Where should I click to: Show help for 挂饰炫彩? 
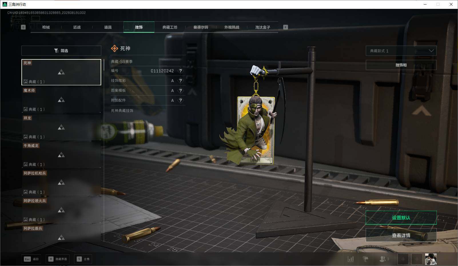tap(180, 81)
